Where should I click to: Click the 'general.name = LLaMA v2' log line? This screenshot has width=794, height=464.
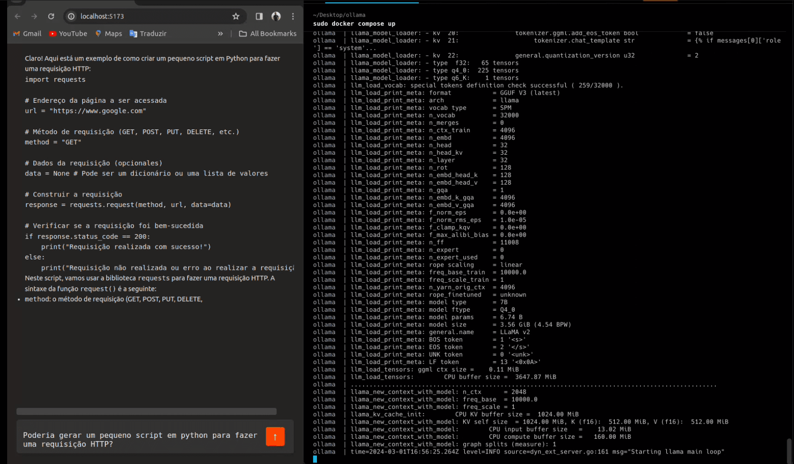tap(421, 332)
